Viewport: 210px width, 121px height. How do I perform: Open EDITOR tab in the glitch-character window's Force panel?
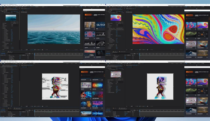[x=95, y=72]
